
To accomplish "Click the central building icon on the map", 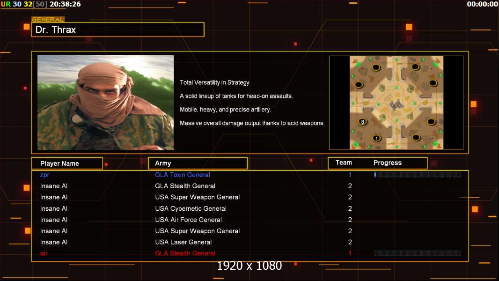I will click(x=396, y=104).
